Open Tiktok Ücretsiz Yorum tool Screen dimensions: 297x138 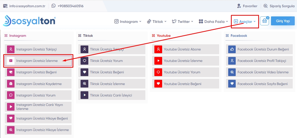(112, 61)
